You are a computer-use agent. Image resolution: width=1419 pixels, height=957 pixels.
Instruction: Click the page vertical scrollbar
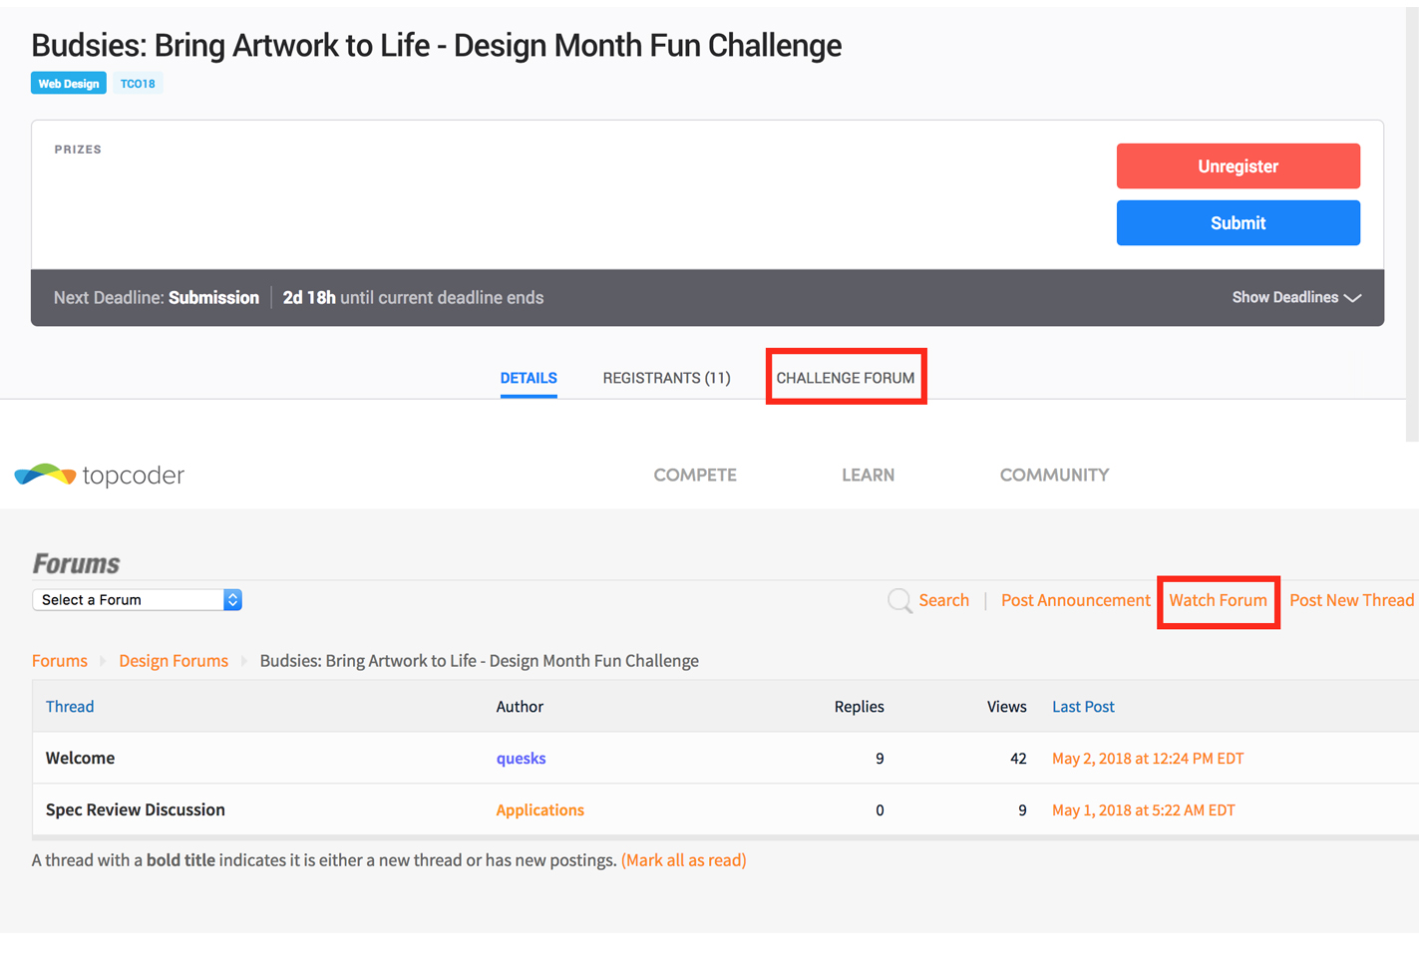pos(1412,223)
